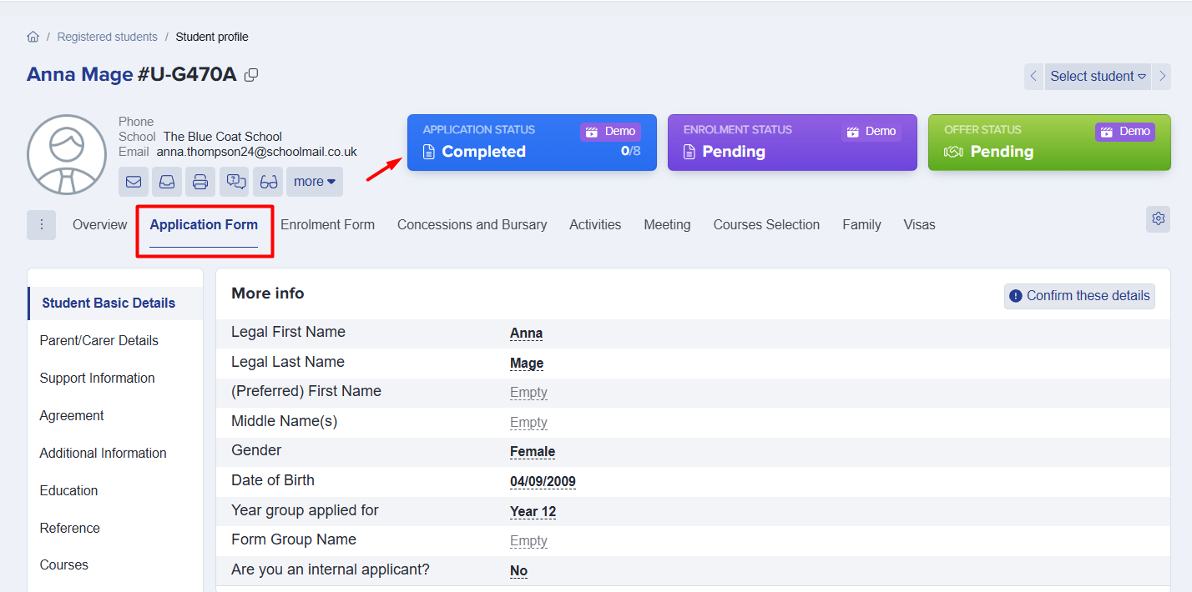The height and width of the screenshot is (592, 1192).
Task: Click the glasses icon button
Action: [x=268, y=182]
